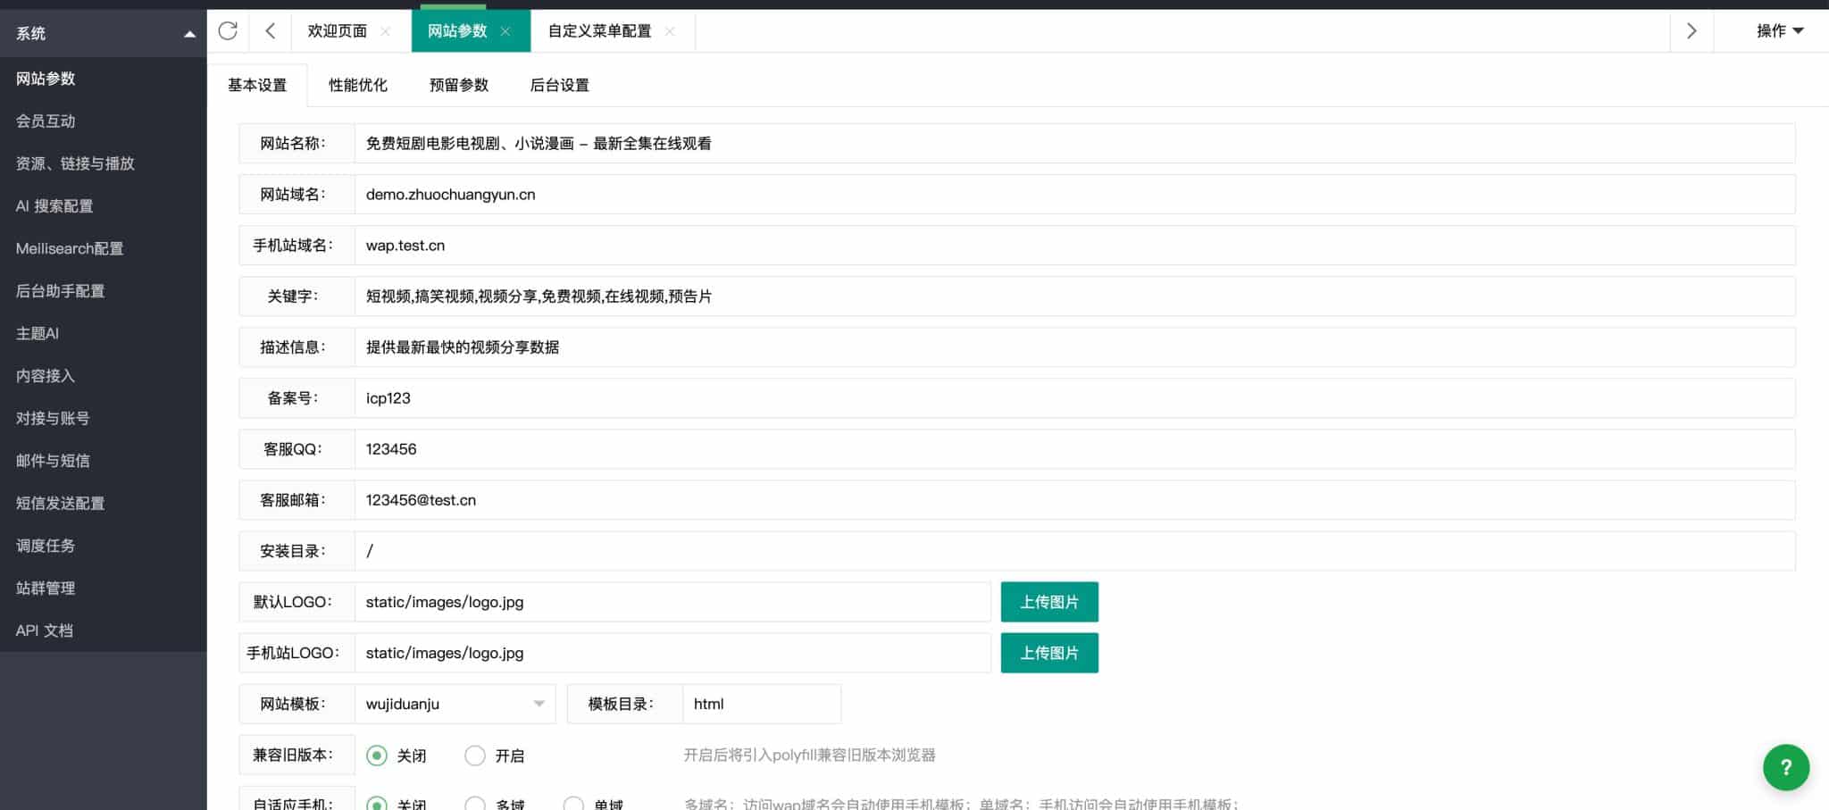Screen dimensions: 1829x810
Task: Switch to the 性能优化 tab
Action: click(358, 85)
